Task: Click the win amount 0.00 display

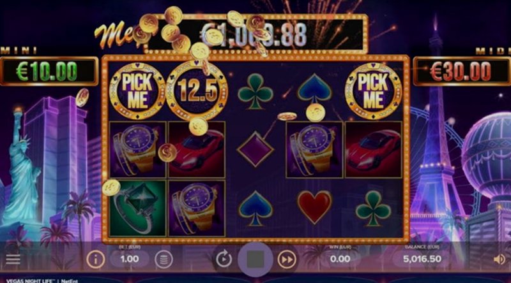Action: [x=340, y=259]
